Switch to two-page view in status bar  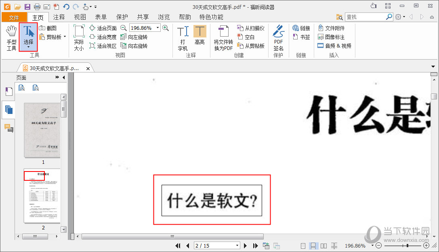pos(323,246)
